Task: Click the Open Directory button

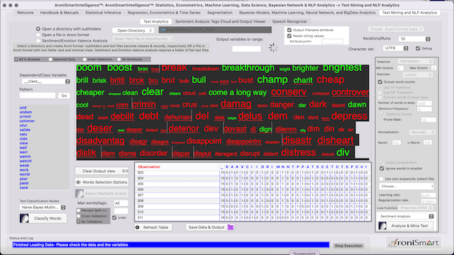Action: (x=133, y=30)
